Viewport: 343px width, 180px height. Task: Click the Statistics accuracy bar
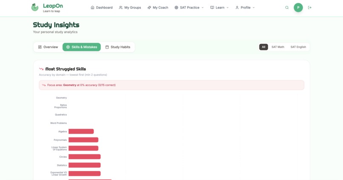(x=84, y=165)
